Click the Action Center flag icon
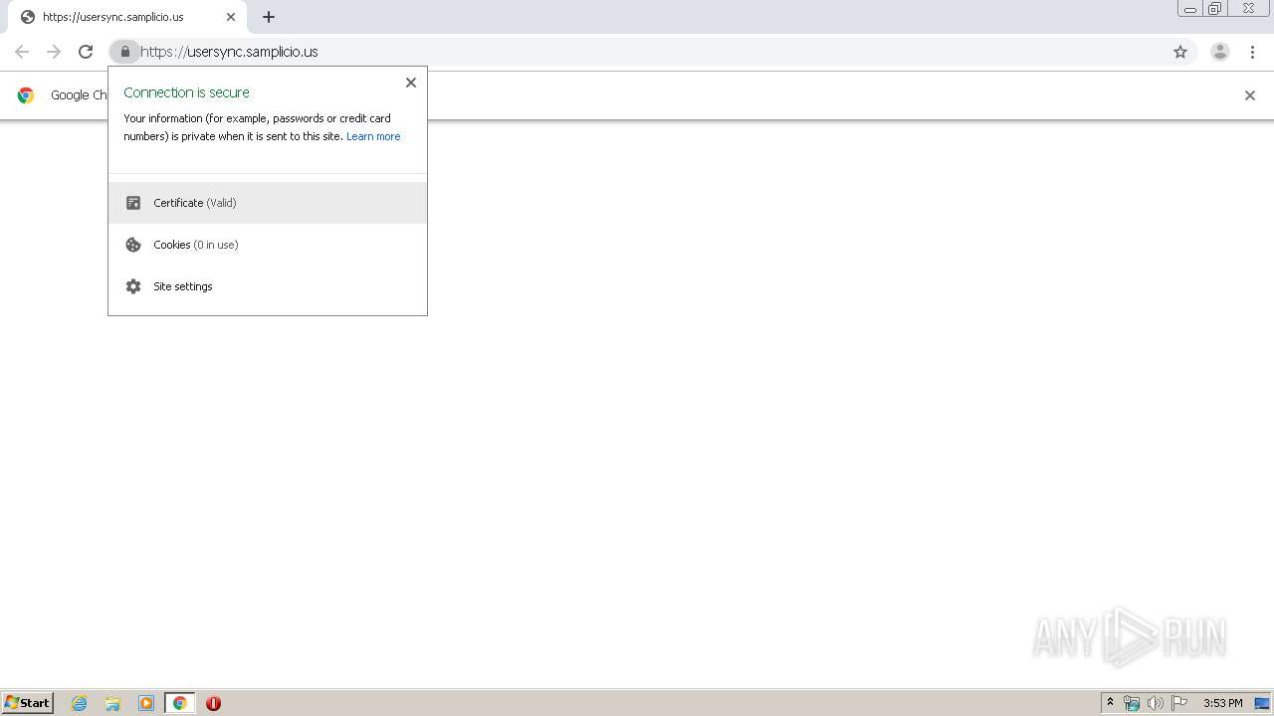This screenshot has height=716, width=1274. (1179, 703)
